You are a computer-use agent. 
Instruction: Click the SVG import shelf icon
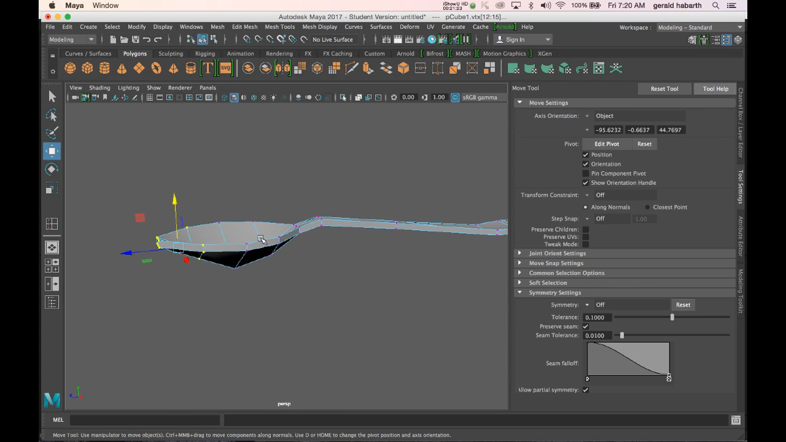[225, 68]
